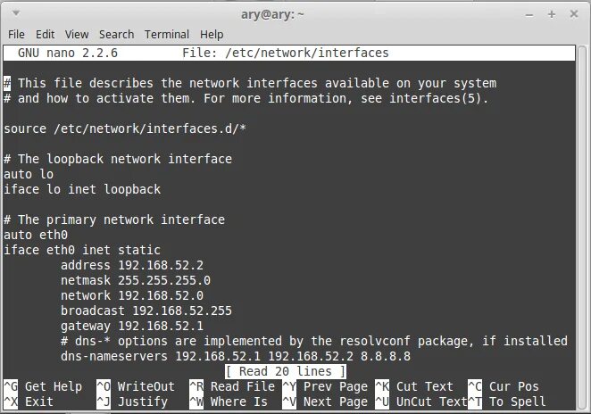Place cursor on the 192.168.52.2 address line
This screenshot has width=591, height=414.
click(132, 265)
